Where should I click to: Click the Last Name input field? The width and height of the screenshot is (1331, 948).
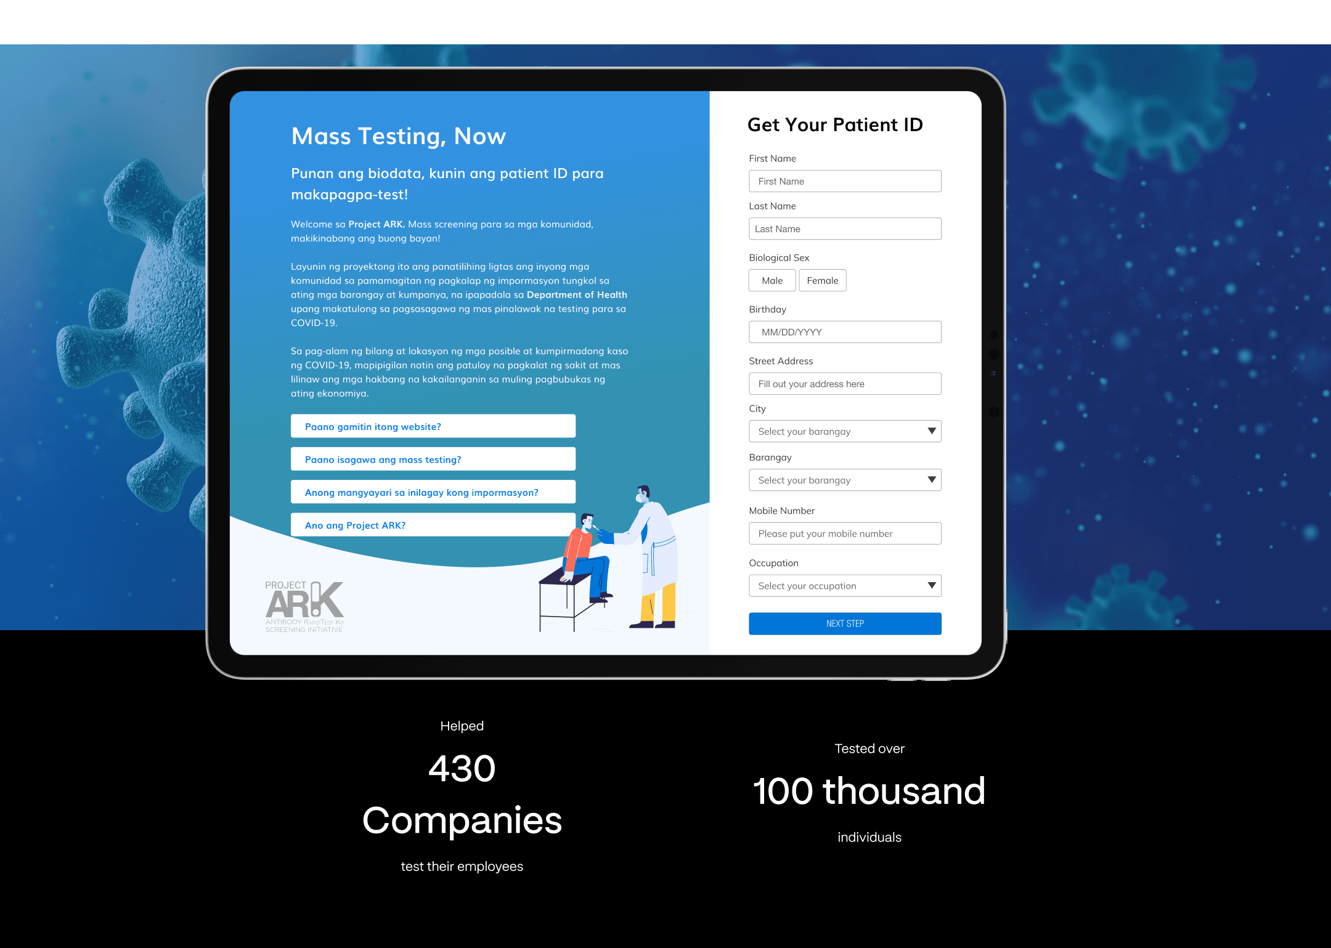click(x=845, y=229)
